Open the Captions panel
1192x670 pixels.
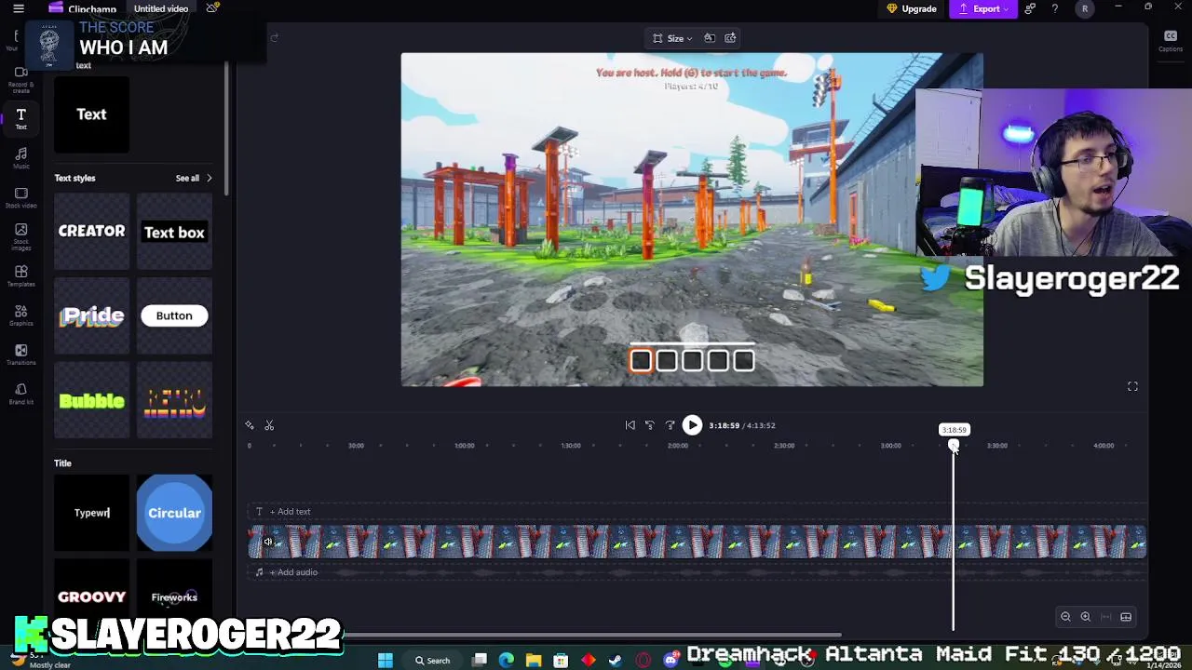pyautogui.click(x=1171, y=41)
